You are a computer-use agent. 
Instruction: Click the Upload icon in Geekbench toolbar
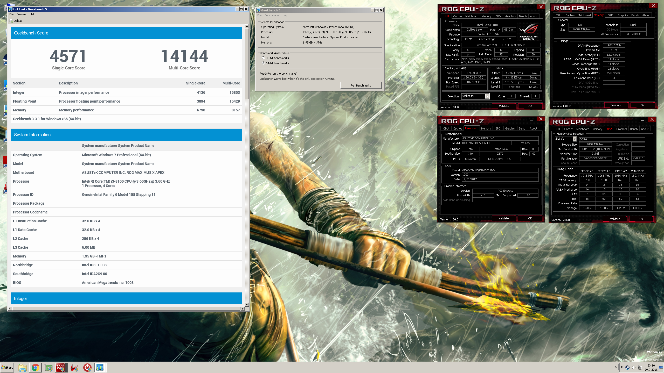(11, 21)
